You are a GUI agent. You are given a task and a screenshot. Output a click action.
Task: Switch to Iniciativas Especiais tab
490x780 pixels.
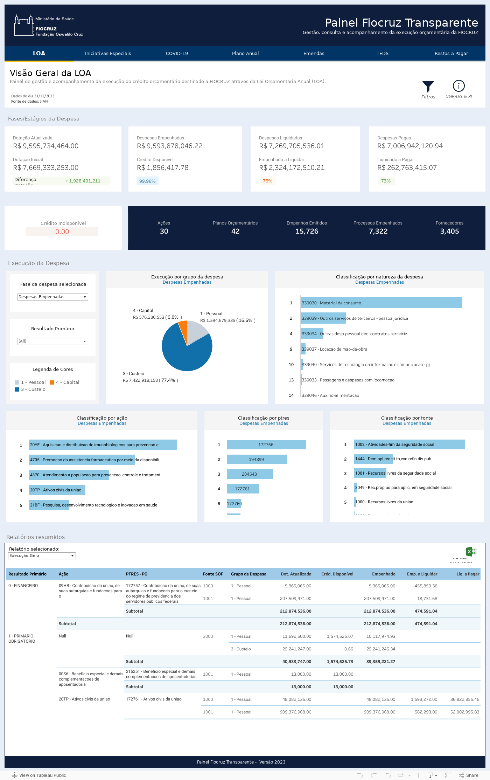[x=108, y=53]
